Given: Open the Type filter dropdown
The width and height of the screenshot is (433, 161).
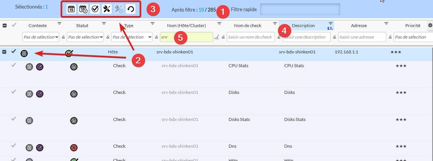Looking at the screenshot, I should [132, 37].
